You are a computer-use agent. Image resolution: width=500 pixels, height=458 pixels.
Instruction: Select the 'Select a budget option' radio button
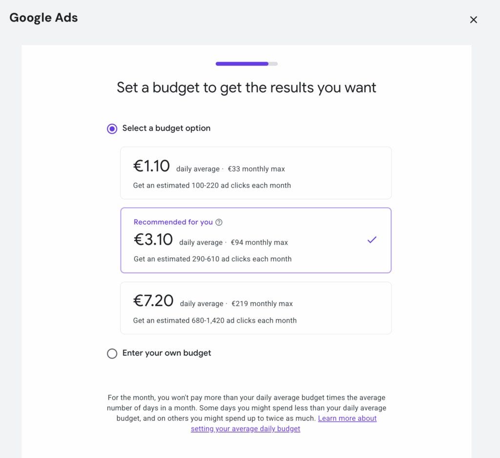[x=112, y=129]
